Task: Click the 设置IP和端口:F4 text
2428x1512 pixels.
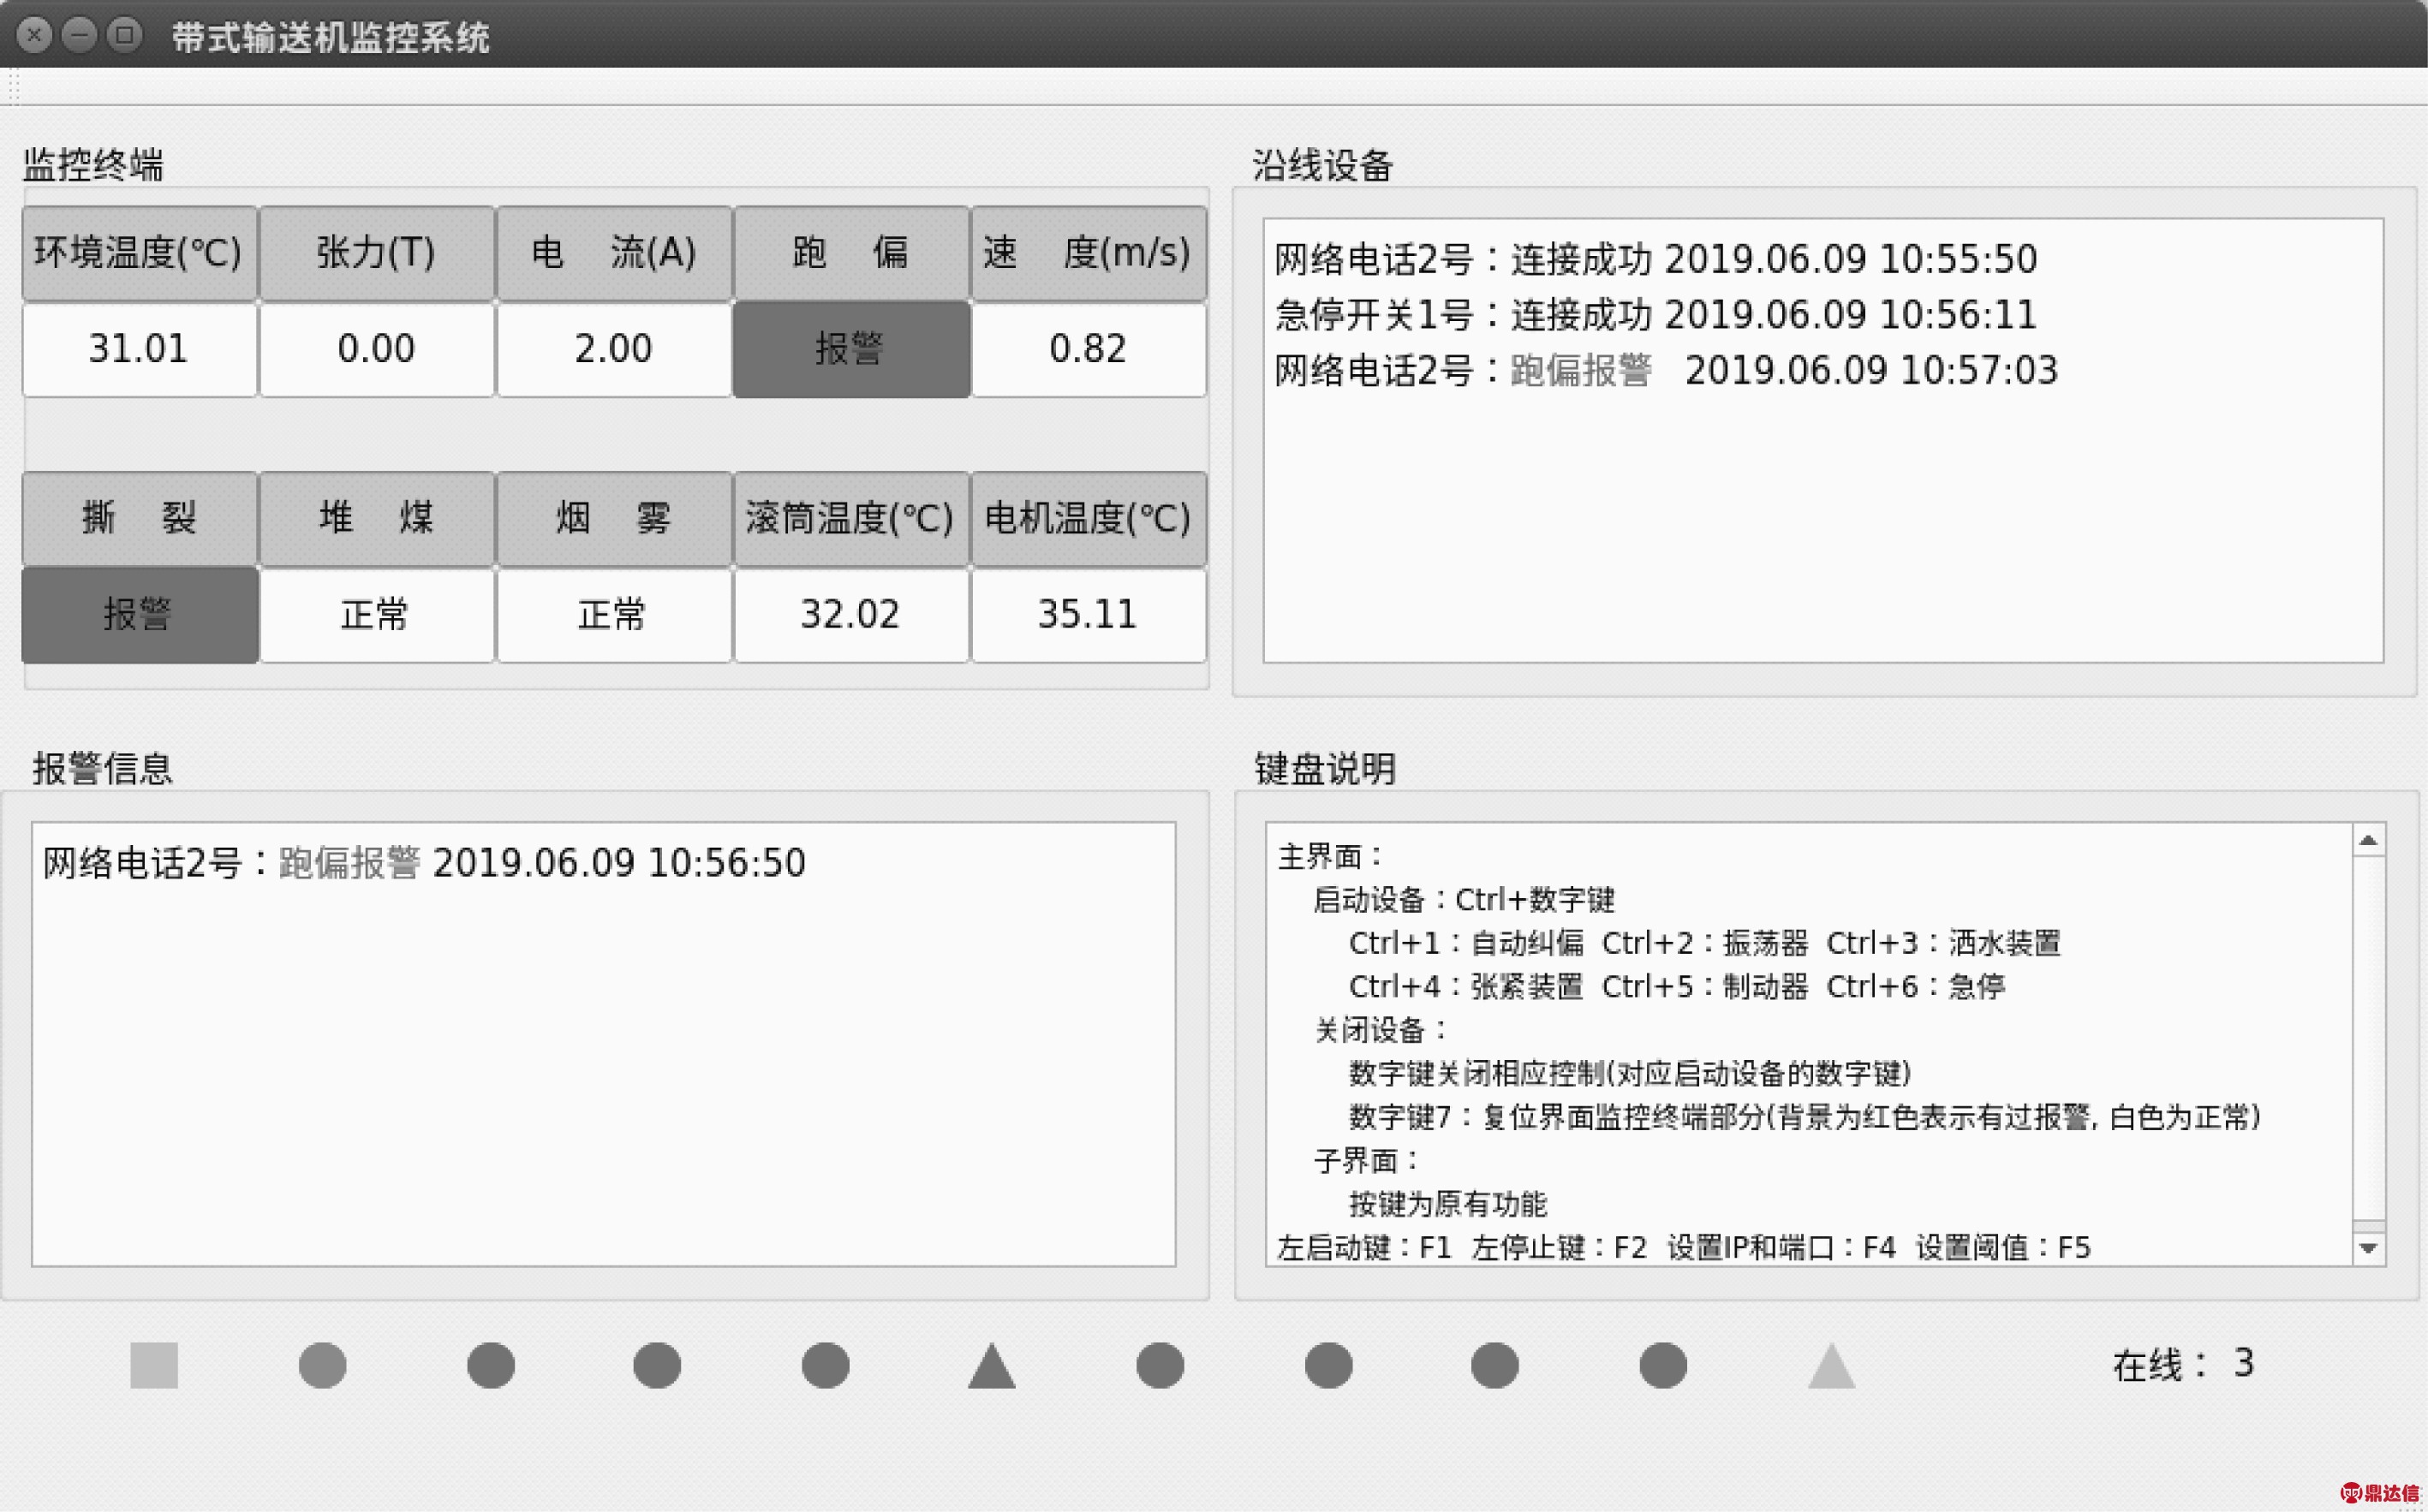Action: point(1781,1248)
